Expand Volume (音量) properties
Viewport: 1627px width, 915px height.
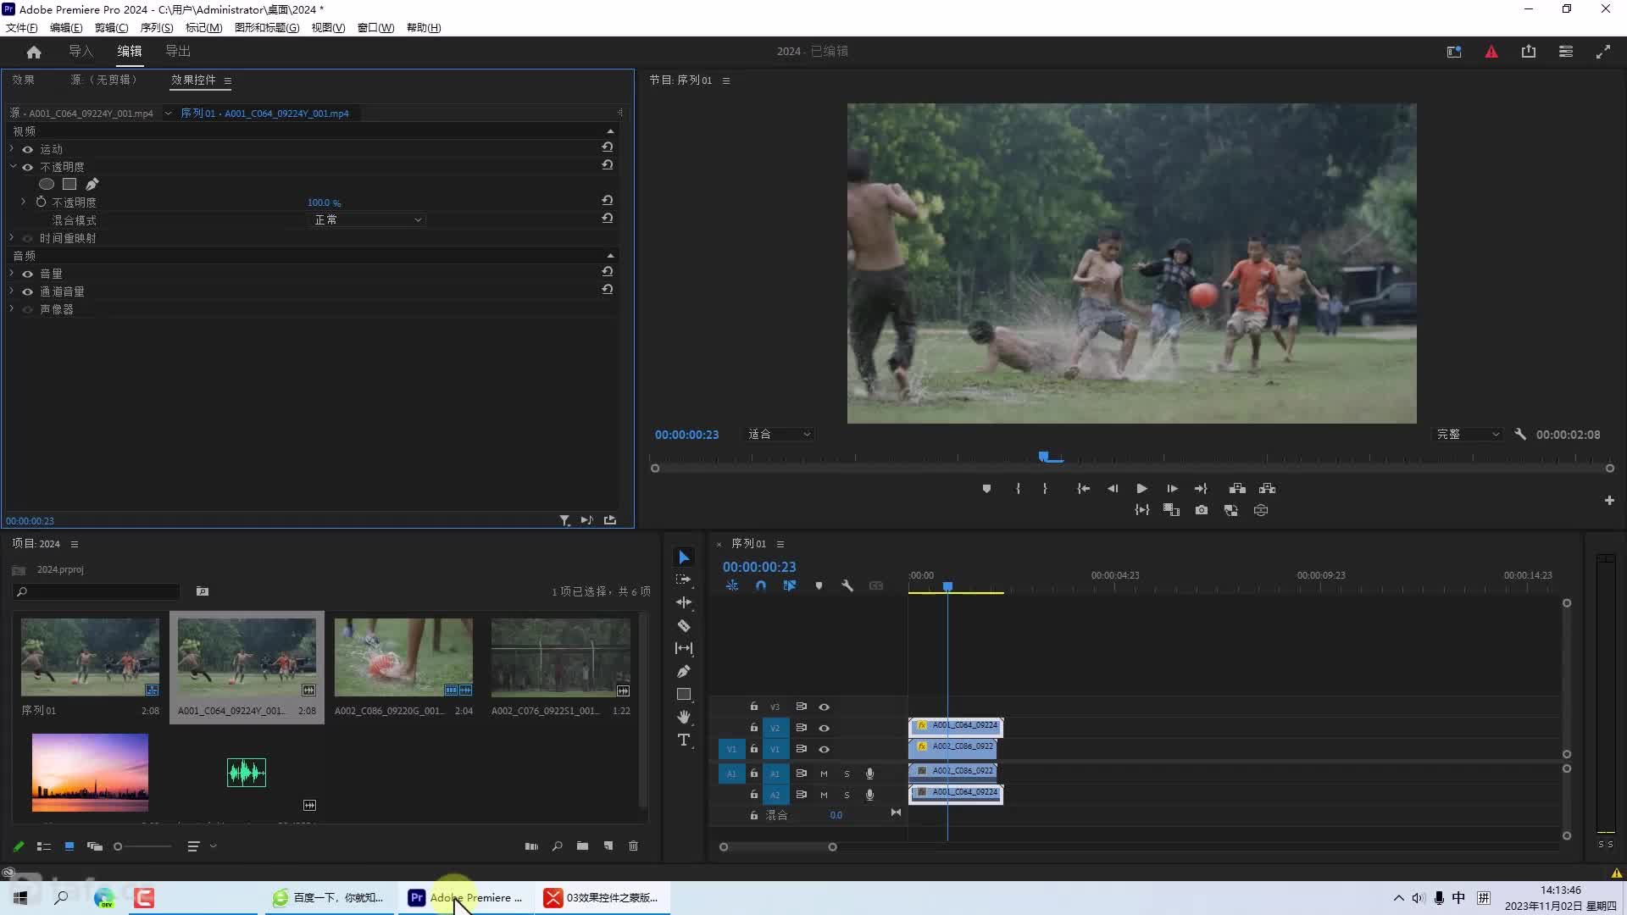pyautogui.click(x=12, y=273)
